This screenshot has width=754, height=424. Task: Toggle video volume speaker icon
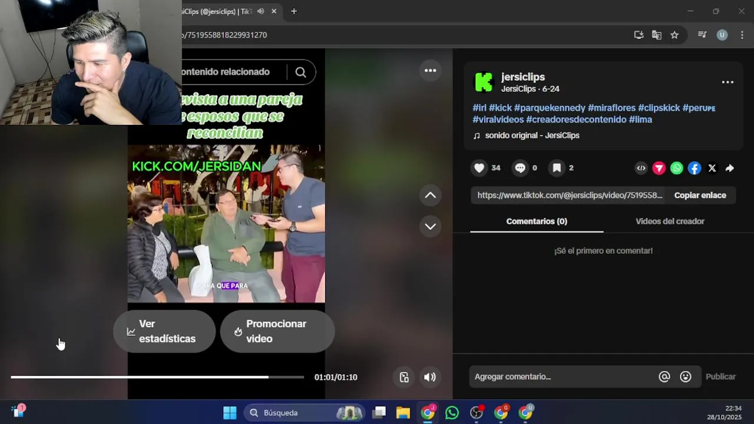(430, 377)
